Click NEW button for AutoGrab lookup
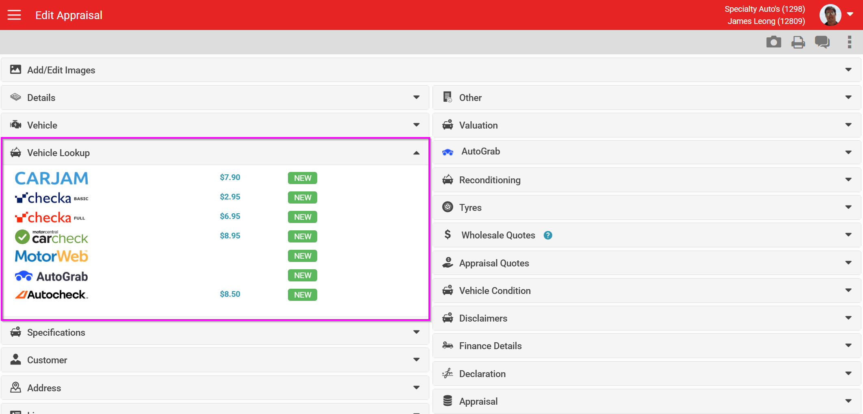 click(x=303, y=275)
